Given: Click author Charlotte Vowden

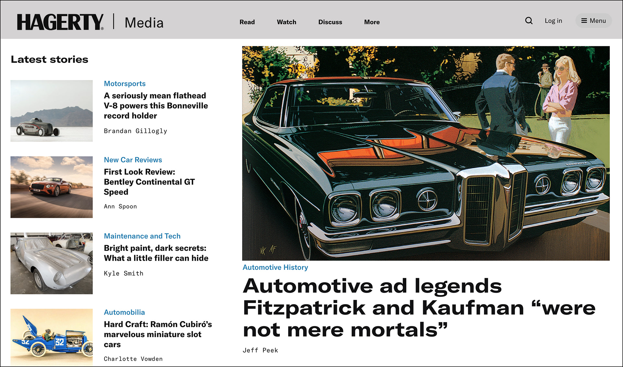Looking at the screenshot, I should pos(133,359).
